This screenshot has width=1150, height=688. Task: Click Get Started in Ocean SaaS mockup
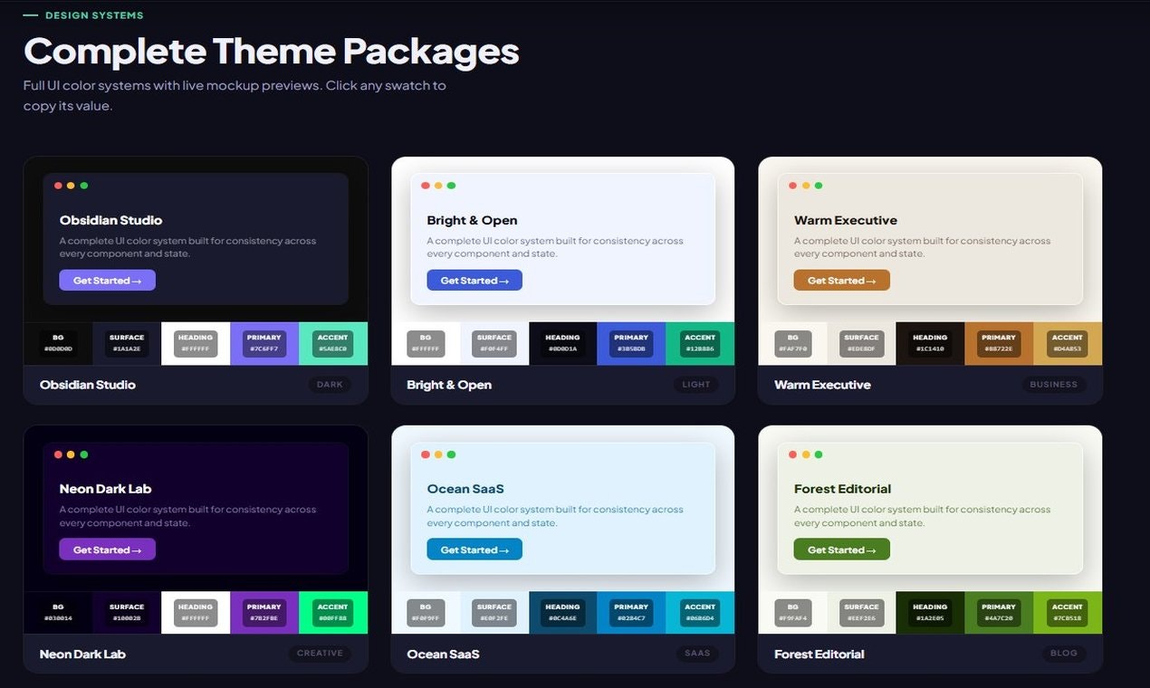tap(474, 549)
